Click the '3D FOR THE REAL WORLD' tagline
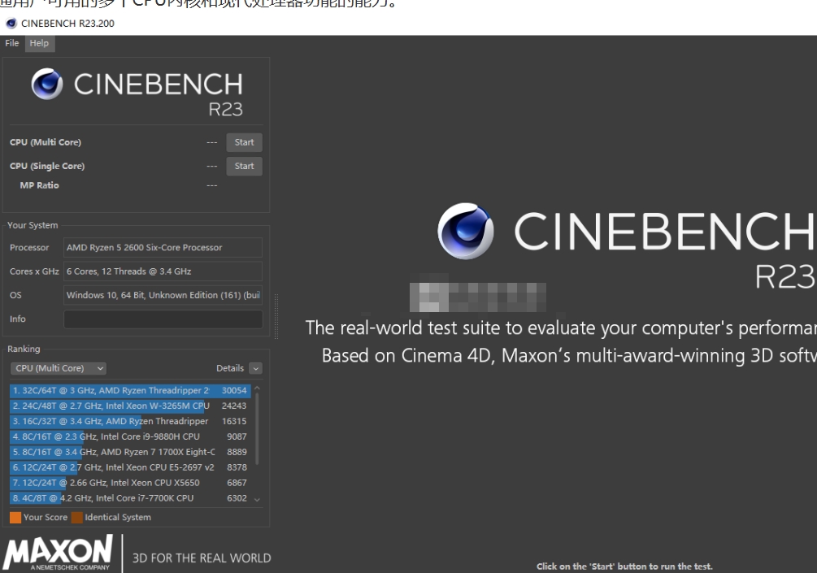Screen dimensions: 817x573 click(202, 558)
